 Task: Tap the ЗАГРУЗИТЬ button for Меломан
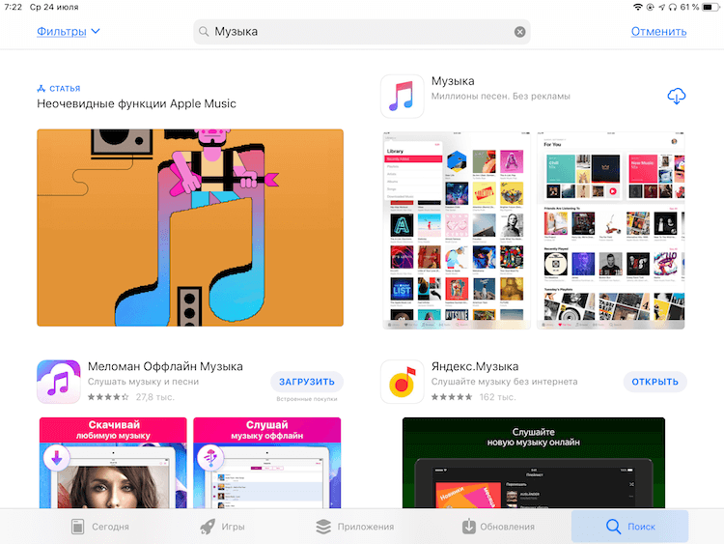(307, 382)
